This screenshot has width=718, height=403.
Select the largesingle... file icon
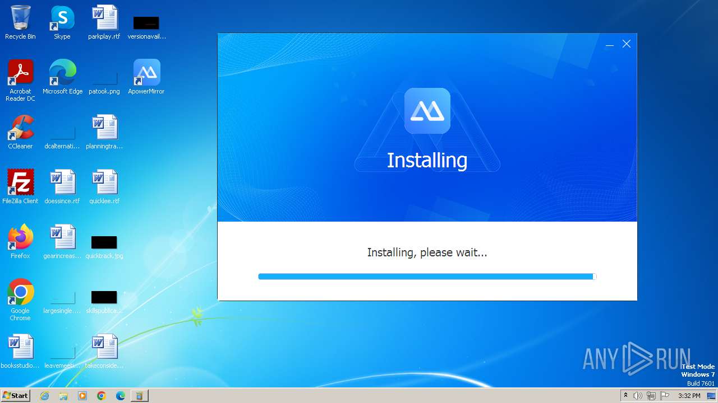(x=62, y=302)
